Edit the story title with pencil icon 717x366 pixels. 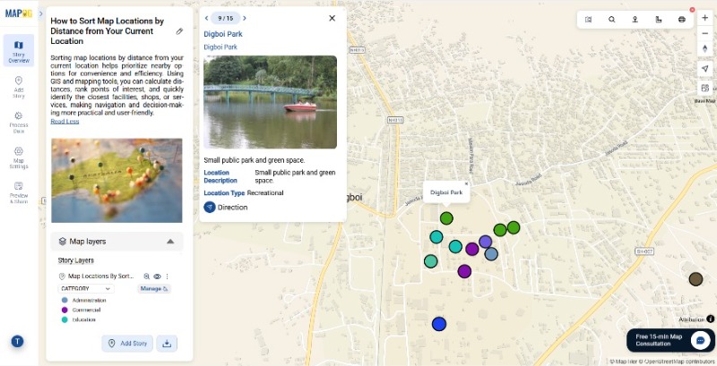179,31
